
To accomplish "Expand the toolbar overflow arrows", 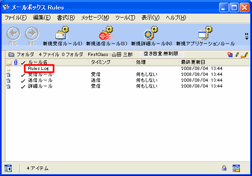I will click(x=247, y=36).
